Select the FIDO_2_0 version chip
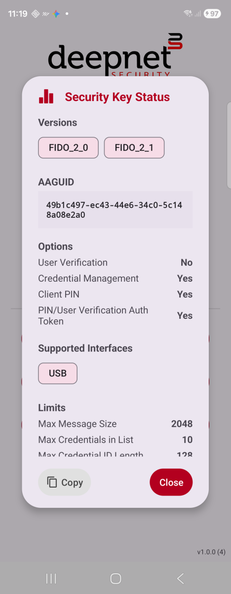231x594 pixels. click(68, 148)
